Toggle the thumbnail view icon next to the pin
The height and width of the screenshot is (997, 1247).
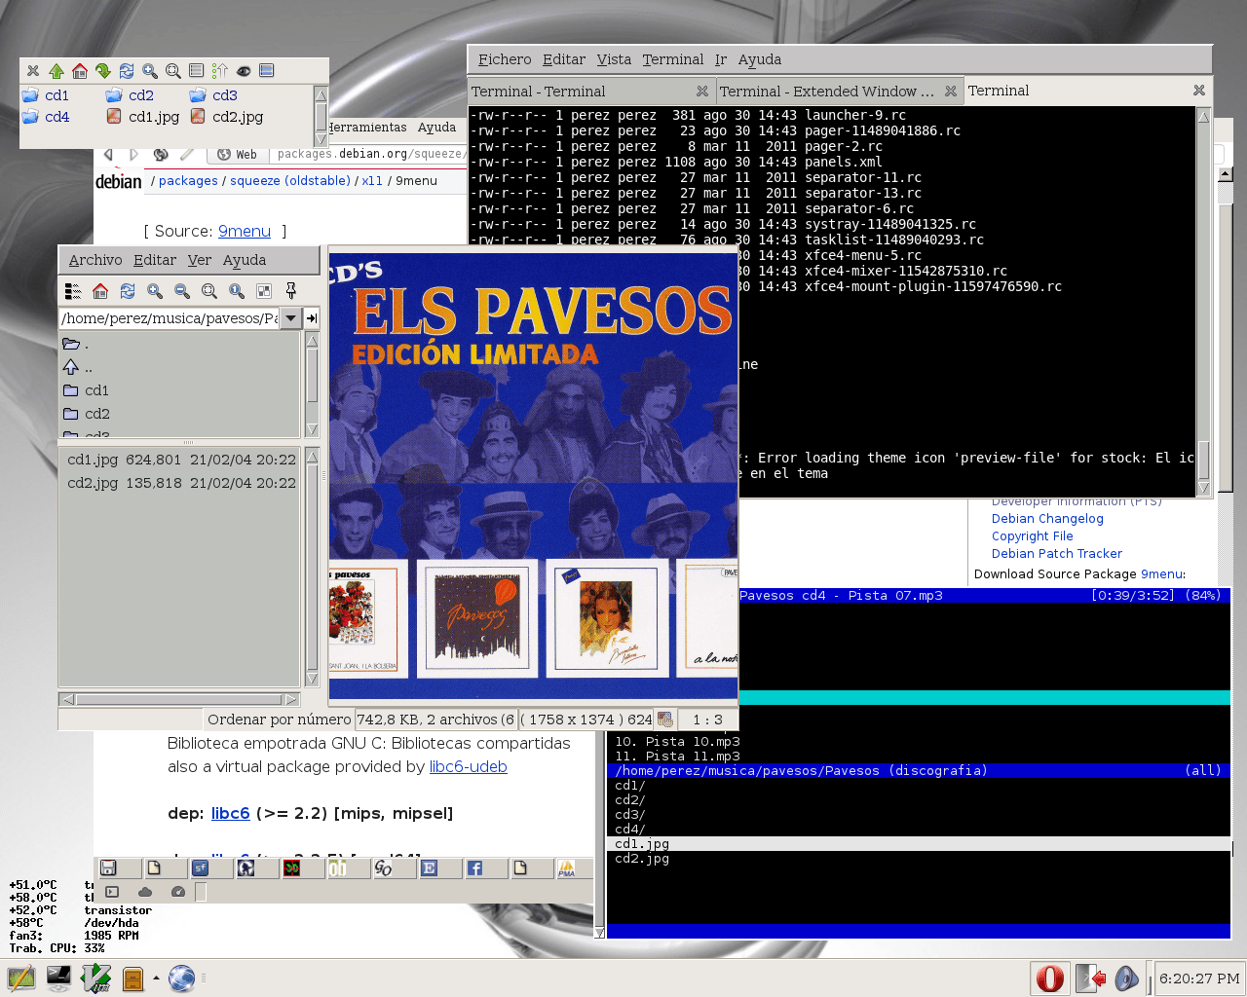point(264,291)
